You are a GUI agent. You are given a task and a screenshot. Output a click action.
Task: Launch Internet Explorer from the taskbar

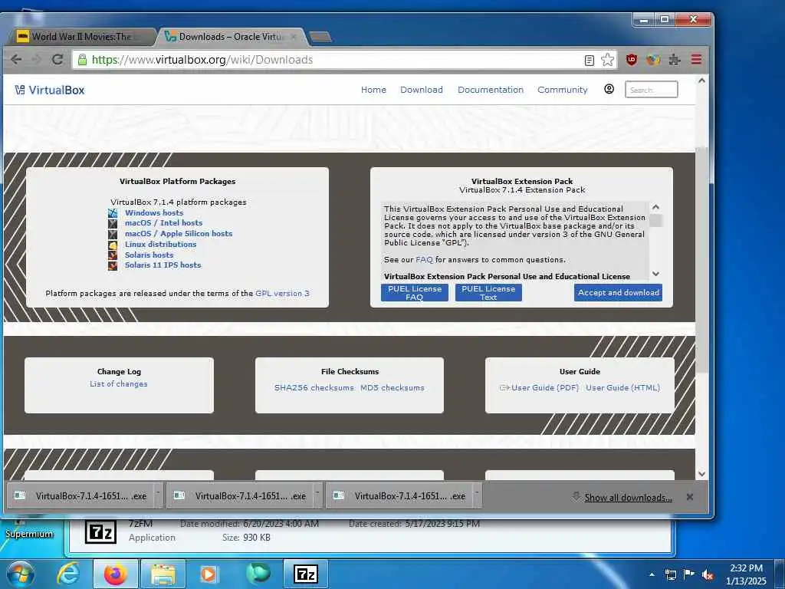[67, 574]
